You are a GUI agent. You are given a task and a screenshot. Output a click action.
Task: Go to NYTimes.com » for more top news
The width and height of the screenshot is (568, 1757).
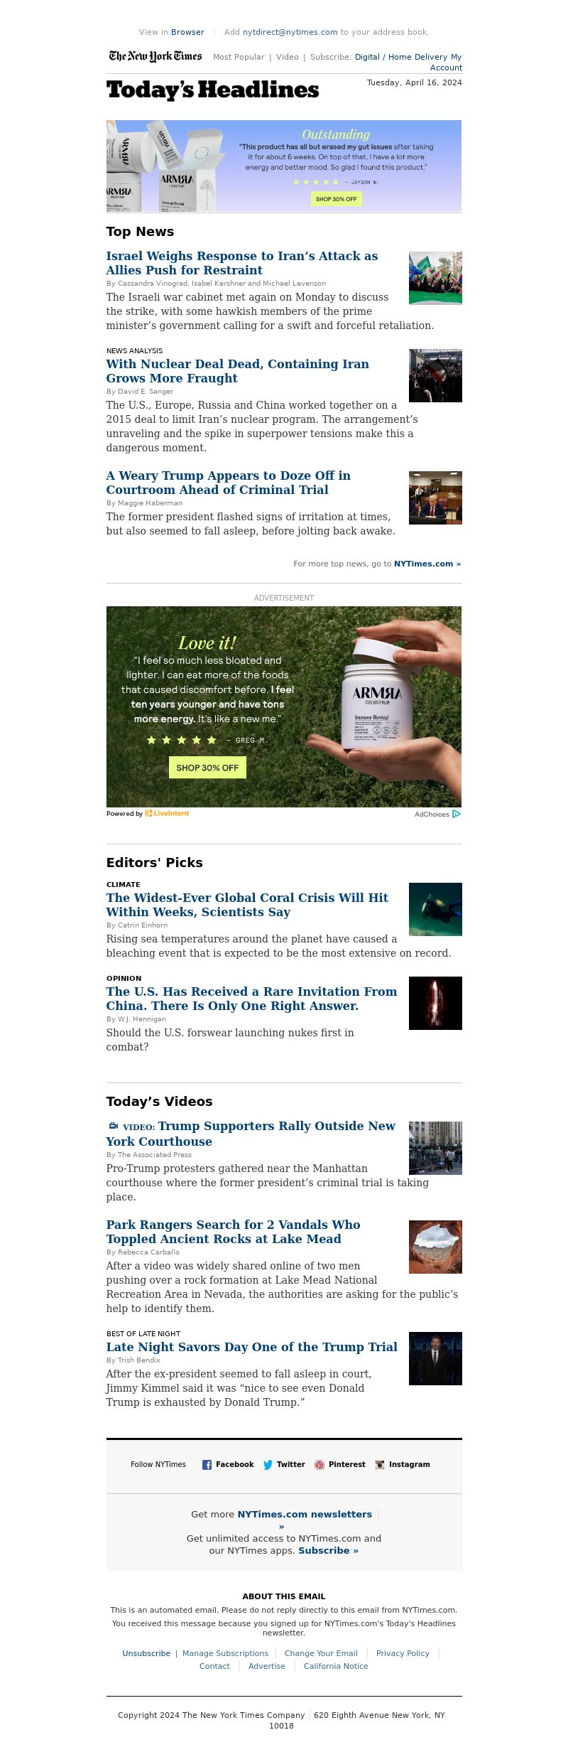pyautogui.click(x=427, y=564)
